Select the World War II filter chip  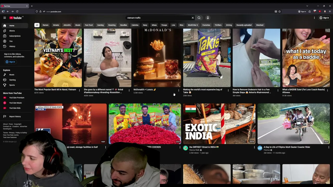[x=193, y=25]
